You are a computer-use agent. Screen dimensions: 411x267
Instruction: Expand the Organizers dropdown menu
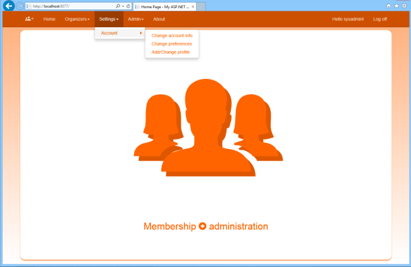77,19
